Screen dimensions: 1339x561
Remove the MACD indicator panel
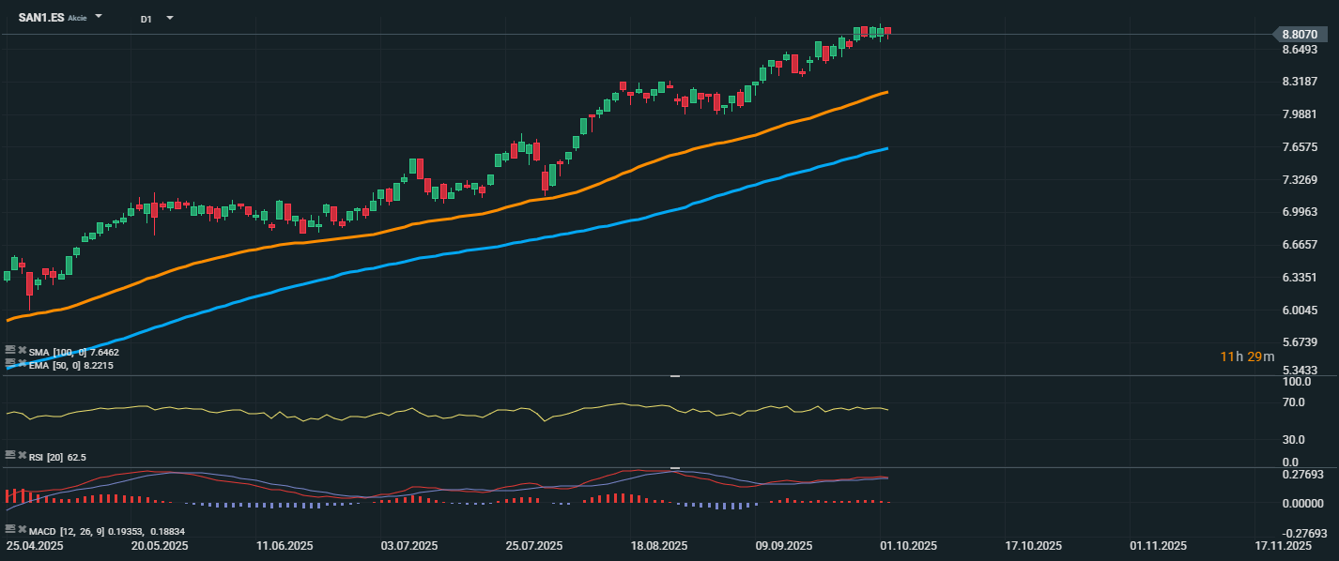22,530
